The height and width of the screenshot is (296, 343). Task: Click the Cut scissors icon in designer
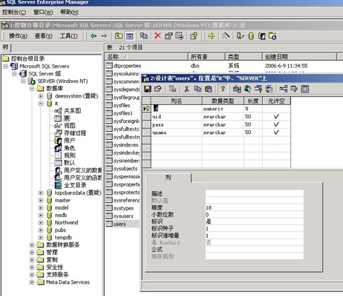[186, 89]
